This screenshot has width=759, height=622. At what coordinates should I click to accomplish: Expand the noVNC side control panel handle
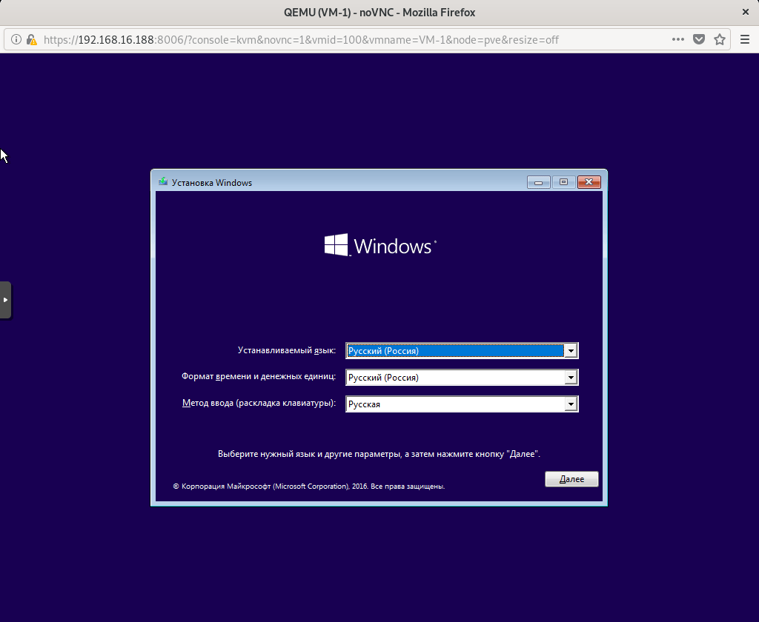5,300
